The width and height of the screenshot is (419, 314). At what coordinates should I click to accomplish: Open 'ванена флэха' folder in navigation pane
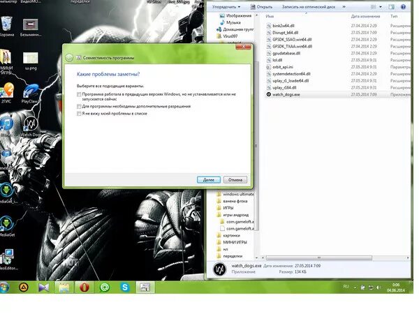[235, 201]
